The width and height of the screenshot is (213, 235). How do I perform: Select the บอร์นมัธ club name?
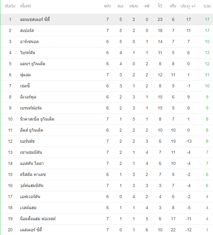point(27,141)
